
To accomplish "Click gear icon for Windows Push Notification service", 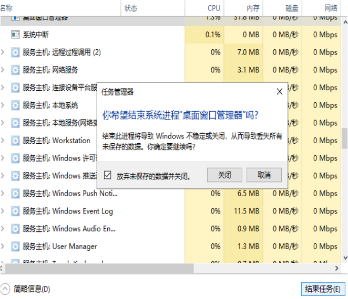I will (15, 194).
